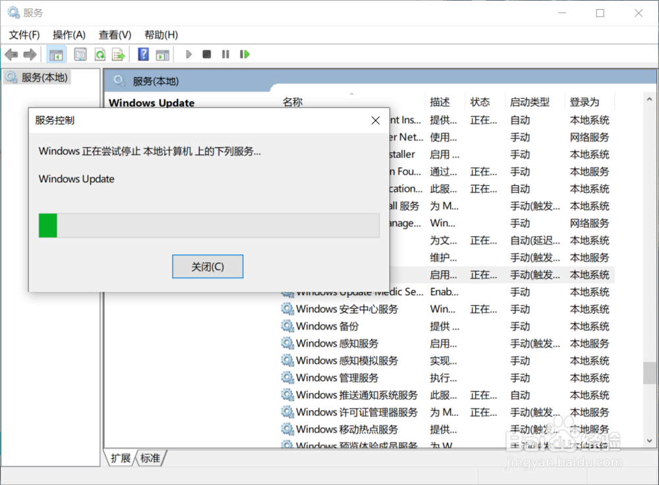Viewport: 659px width, 485px height.
Task: Select Windows 管理服务 gear icon
Action: 287,378
